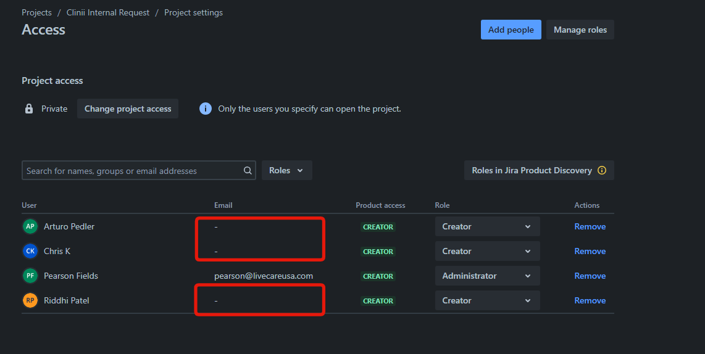Click Pearson Fields' PF avatar icon
705x354 pixels.
click(30, 276)
